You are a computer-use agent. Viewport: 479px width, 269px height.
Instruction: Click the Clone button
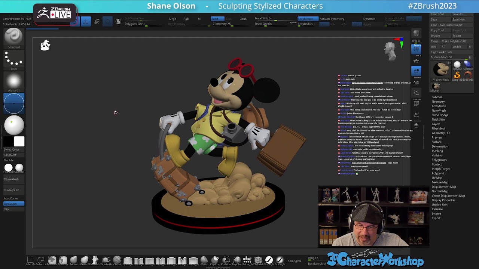point(435,41)
